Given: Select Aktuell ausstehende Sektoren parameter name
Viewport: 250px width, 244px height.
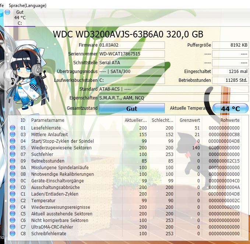Looking at the screenshot, I should pos(62,214).
